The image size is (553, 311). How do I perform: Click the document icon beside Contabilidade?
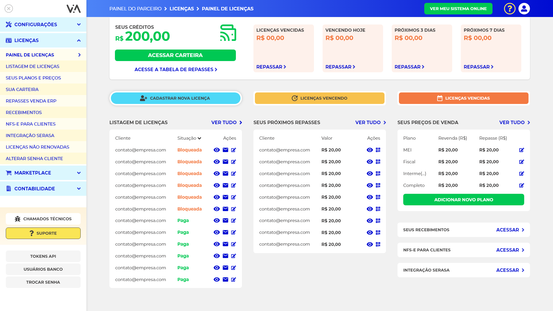pyautogui.click(x=9, y=189)
